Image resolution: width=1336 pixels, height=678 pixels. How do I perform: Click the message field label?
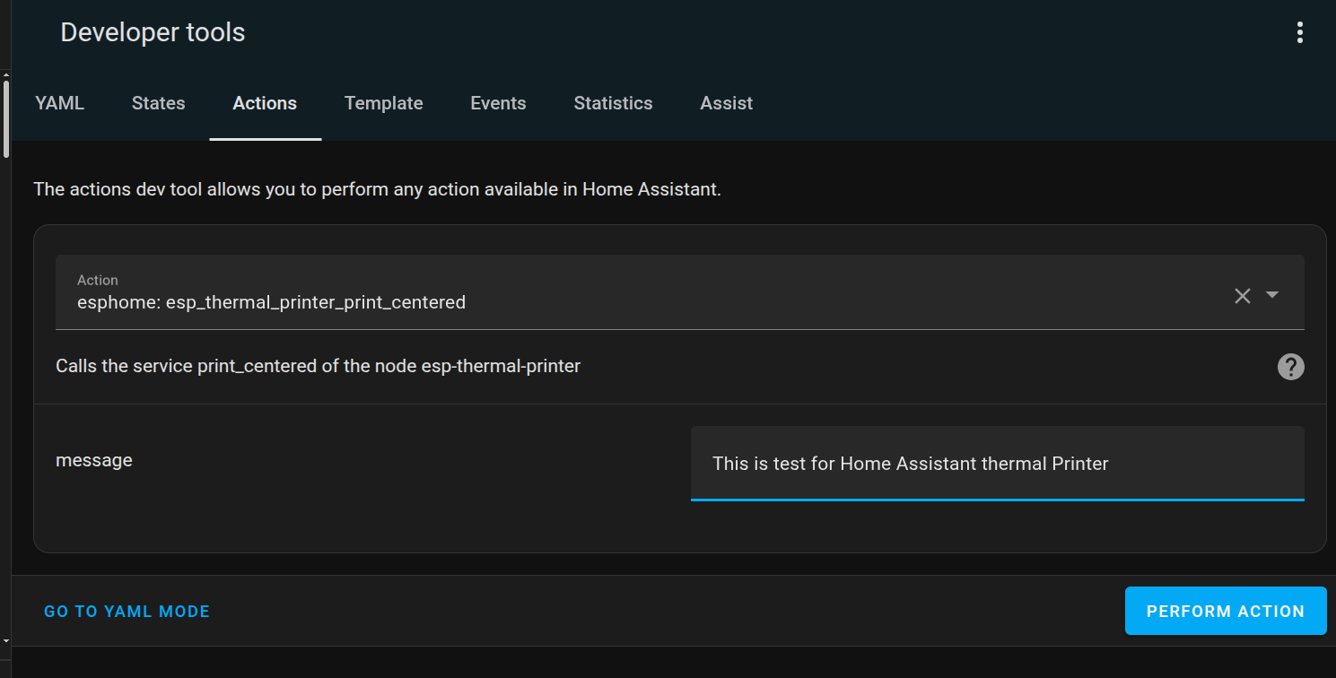click(94, 460)
